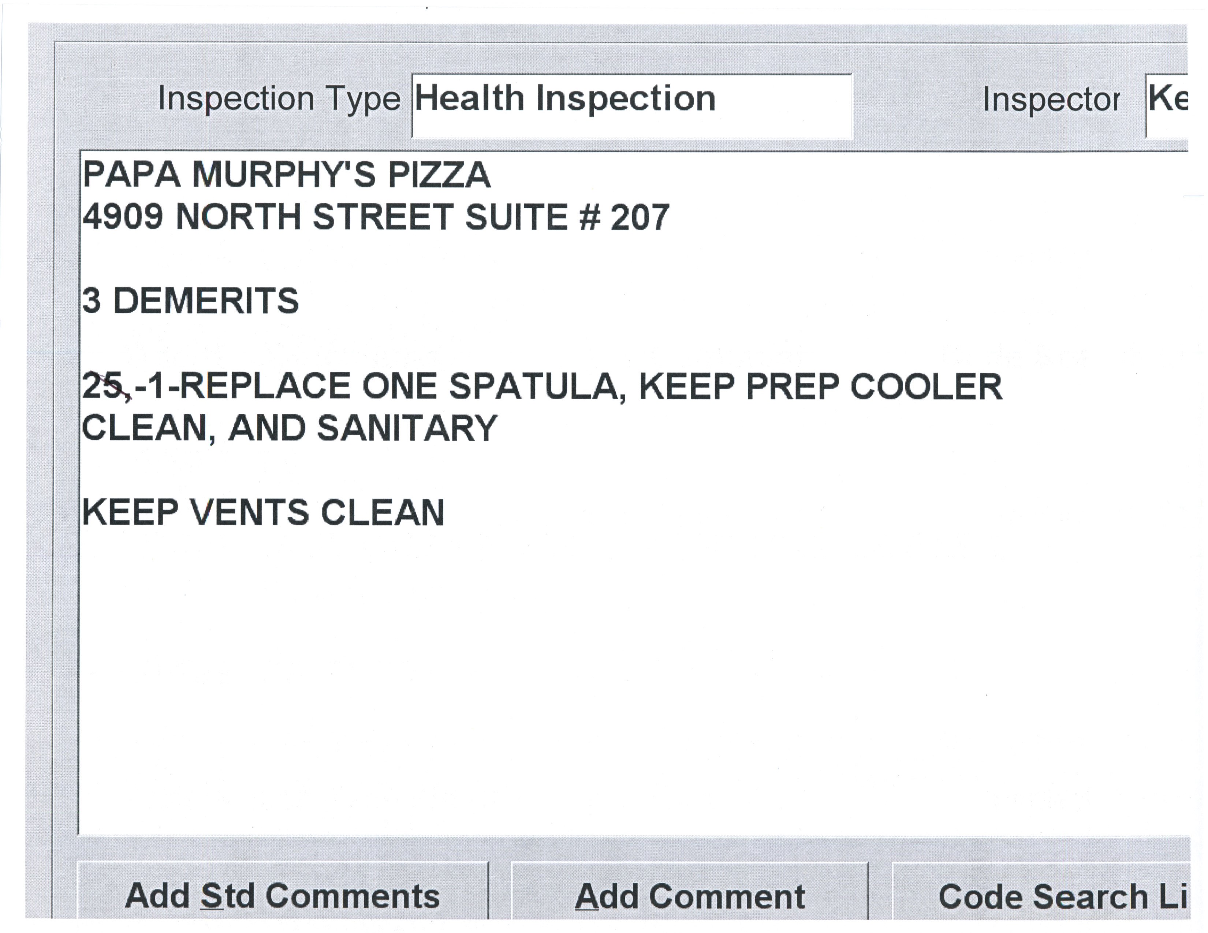Click the Add Std Comments button
The image size is (1208, 933).
tap(282, 896)
